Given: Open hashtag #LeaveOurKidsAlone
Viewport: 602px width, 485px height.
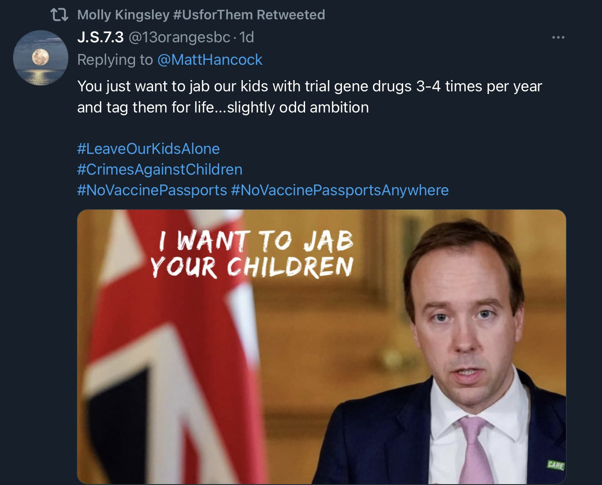Looking at the screenshot, I should coord(148,149).
